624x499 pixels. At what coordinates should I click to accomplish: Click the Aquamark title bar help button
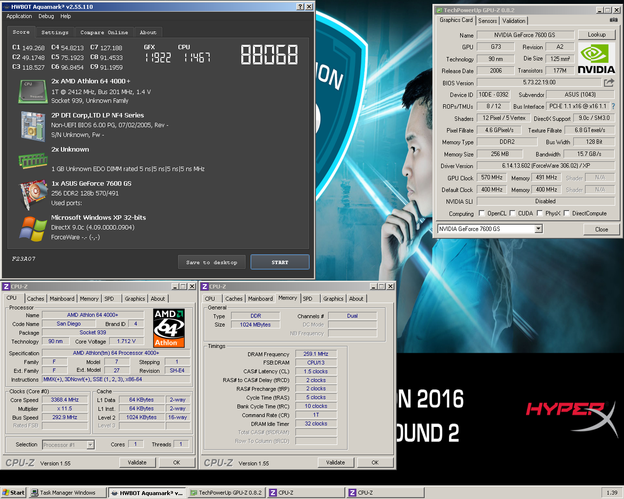click(300, 6)
